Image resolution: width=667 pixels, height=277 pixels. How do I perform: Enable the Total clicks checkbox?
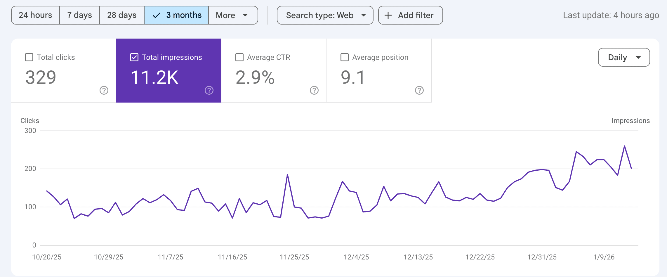(x=29, y=57)
